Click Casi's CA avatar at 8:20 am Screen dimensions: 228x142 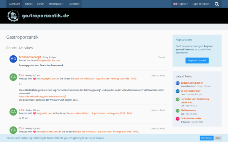[x=13, y=130]
